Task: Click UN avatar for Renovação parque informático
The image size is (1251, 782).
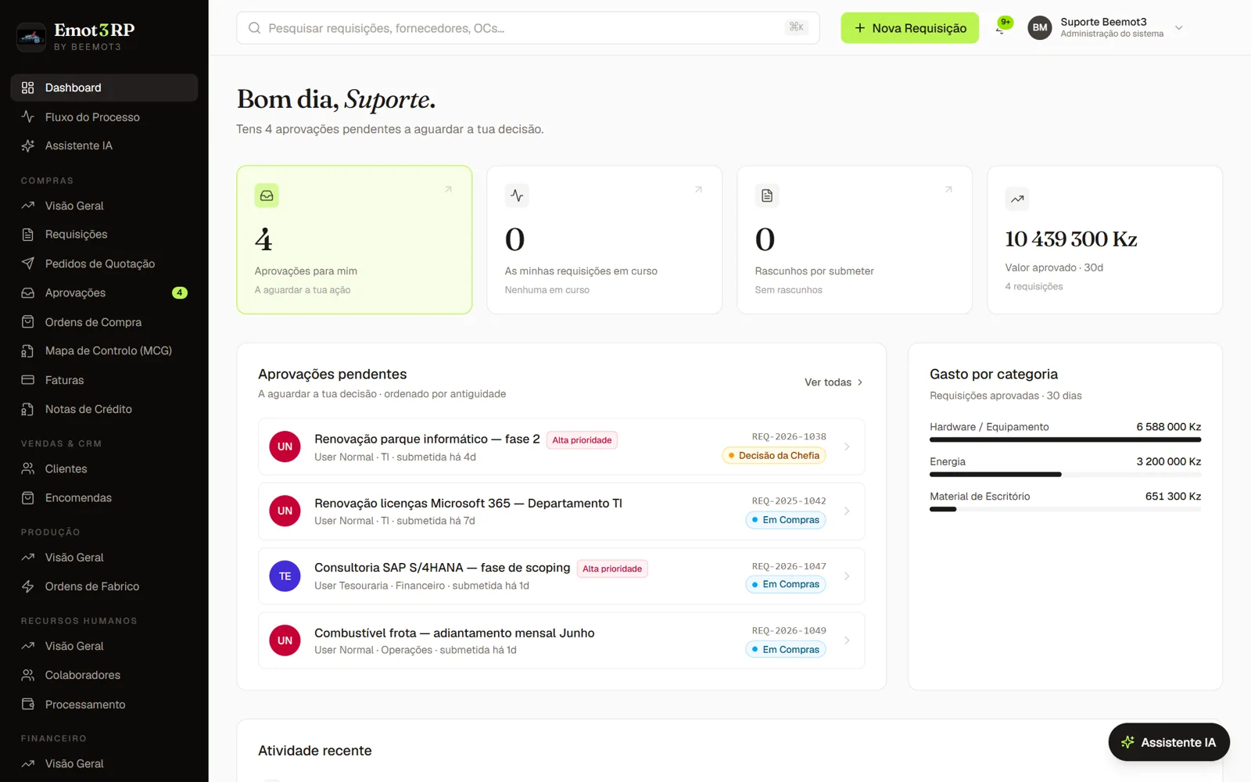Action: click(x=285, y=447)
